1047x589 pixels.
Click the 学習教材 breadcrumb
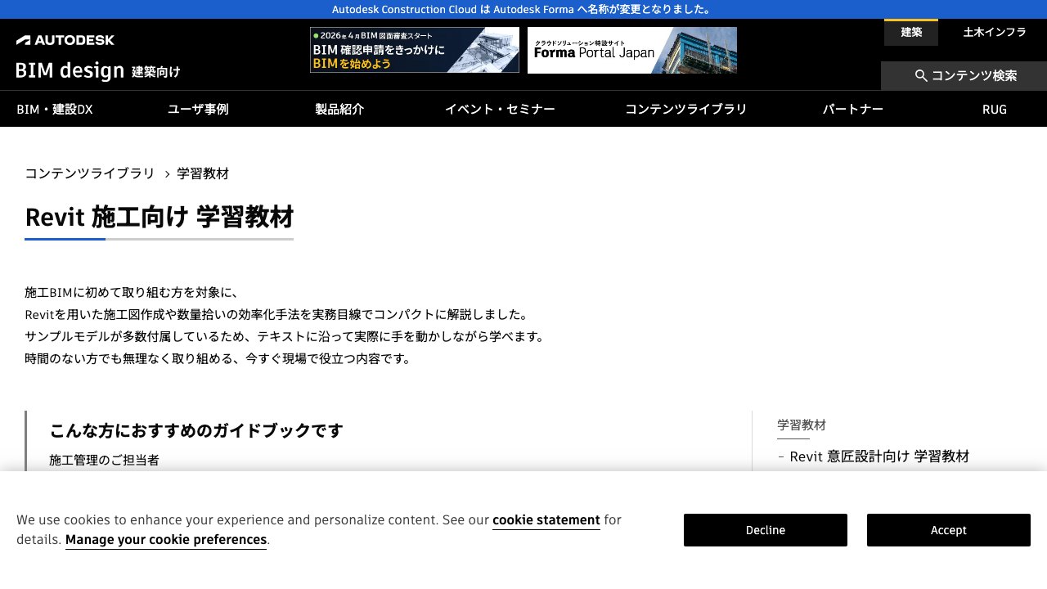(x=203, y=173)
